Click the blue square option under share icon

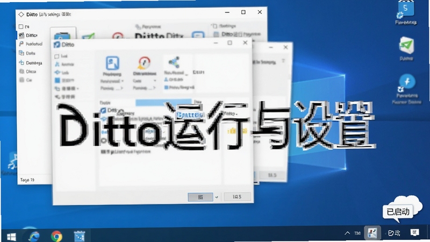(179, 88)
